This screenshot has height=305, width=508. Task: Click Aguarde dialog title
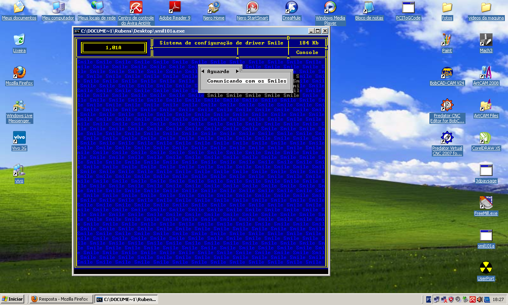tap(218, 71)
